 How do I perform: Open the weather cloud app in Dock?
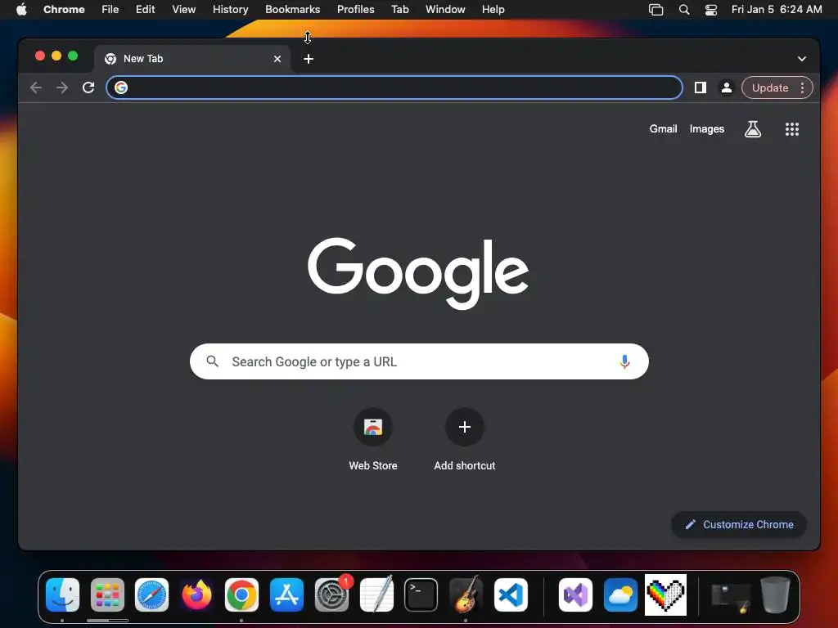coord(620,595)
